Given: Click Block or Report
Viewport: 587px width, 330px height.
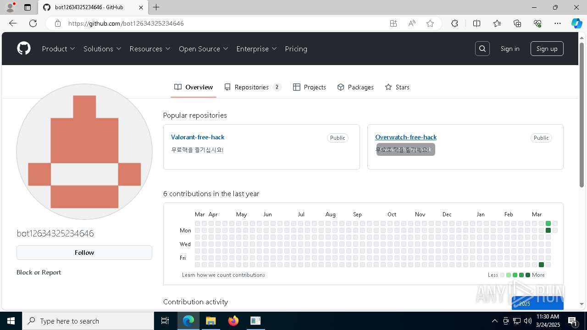Looking at the screenshot, I should tap(39, 272).
